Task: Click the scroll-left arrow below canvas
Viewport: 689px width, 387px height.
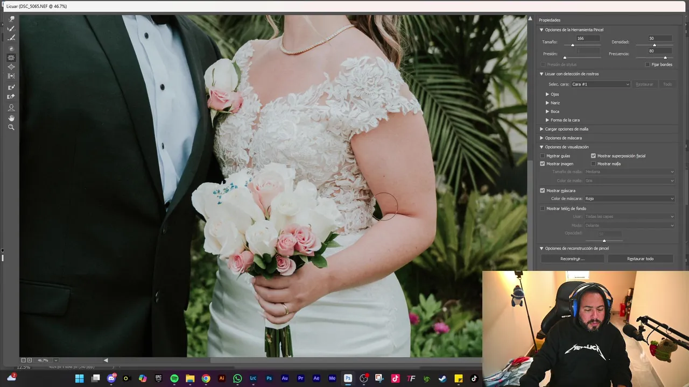Action: [x=106, y=360]
